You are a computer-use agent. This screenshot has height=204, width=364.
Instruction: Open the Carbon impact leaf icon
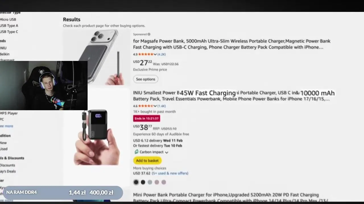coord(136,152)
